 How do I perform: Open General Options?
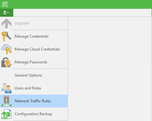(x=28, y=75)
